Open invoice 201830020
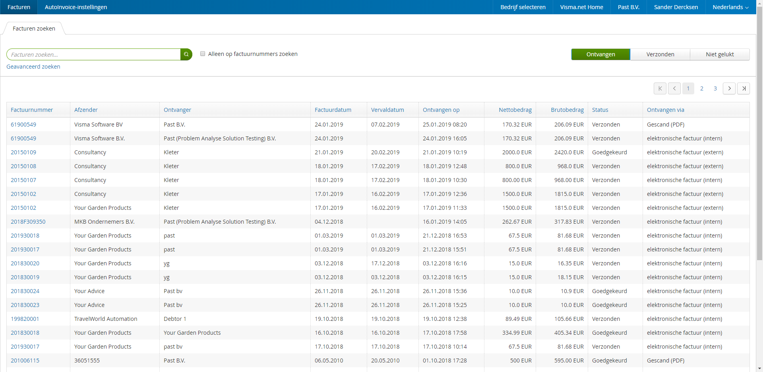Screen dimensions: 763x372 coord(25,263)
